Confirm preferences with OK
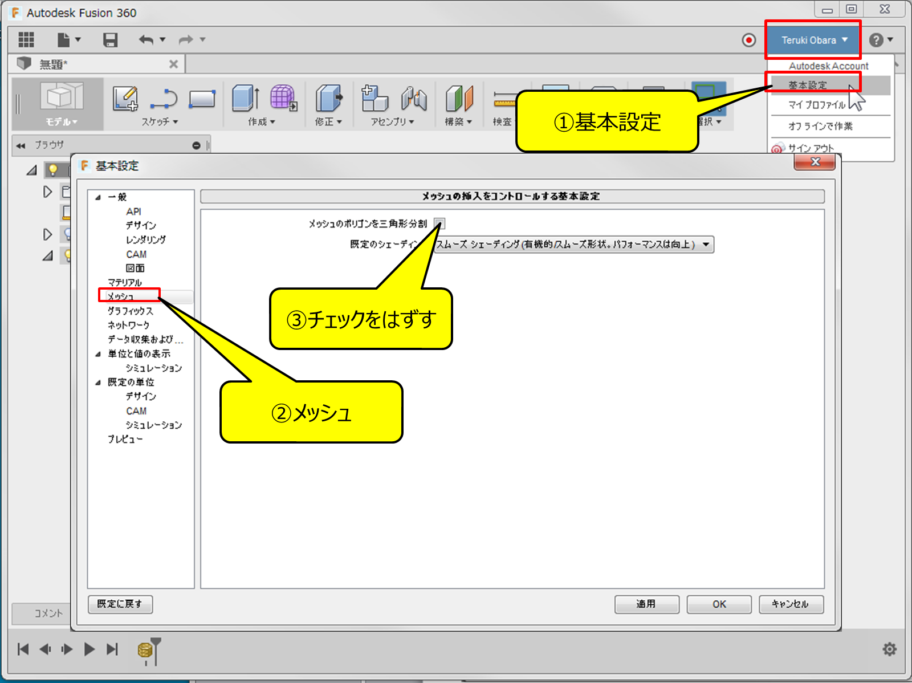912x683 pixels. 719,604
